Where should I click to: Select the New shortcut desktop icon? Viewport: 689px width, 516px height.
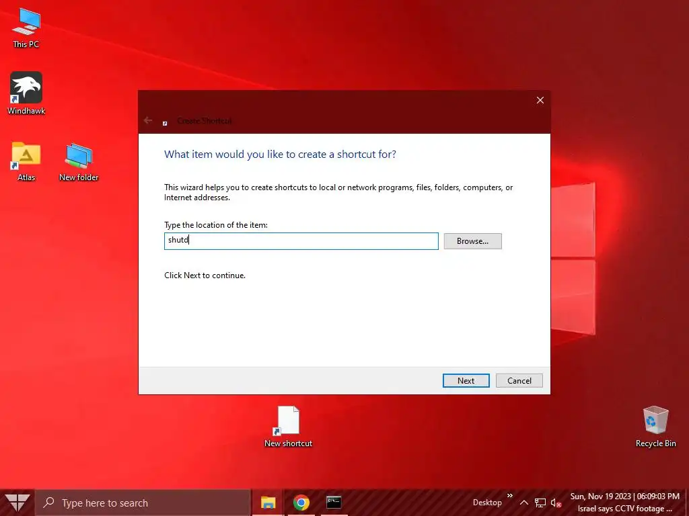[x=288, y=427]
